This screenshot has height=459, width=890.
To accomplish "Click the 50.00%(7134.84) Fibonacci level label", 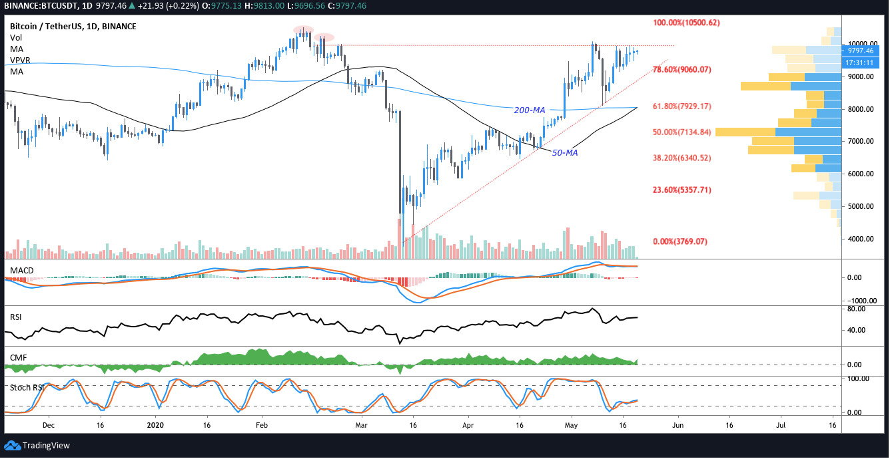I will click(x=682, y=132).
